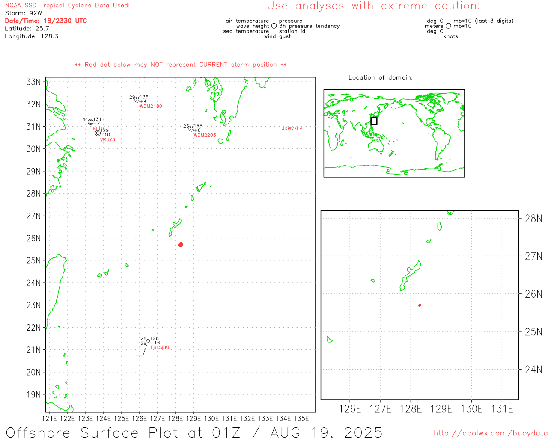Image resolution: width=548 pixels, height=438 pixels.
Task: Click the 19N latitude axis label
Action: click(x=34, y=394)
